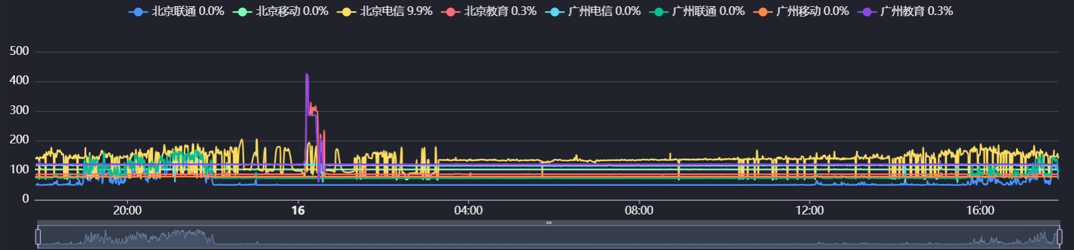Click the left handle of zoom slider
The height and width of the screenshot is (250, 1074).
[x=38, y=237]
